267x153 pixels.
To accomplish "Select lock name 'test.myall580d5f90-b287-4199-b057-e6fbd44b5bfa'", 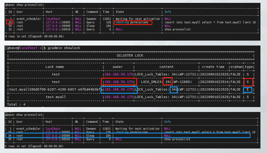I will tap(56, 89).
